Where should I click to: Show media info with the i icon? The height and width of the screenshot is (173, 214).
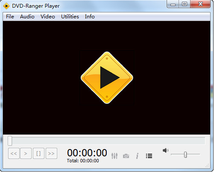coord(137,156)
